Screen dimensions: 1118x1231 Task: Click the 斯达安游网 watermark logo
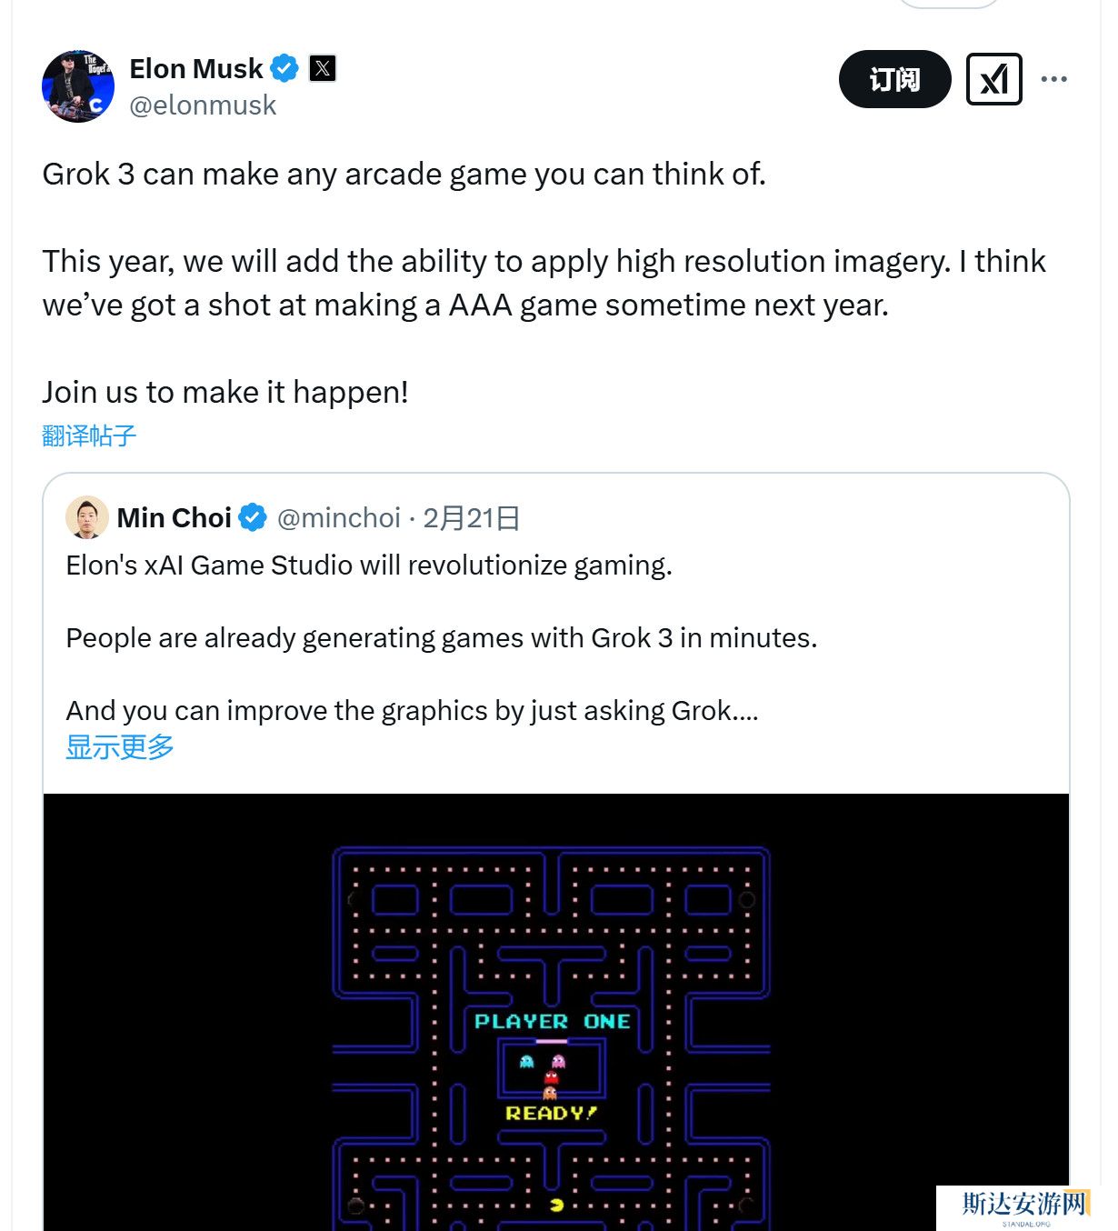pyautogui.click(x=1024, y=1206)
